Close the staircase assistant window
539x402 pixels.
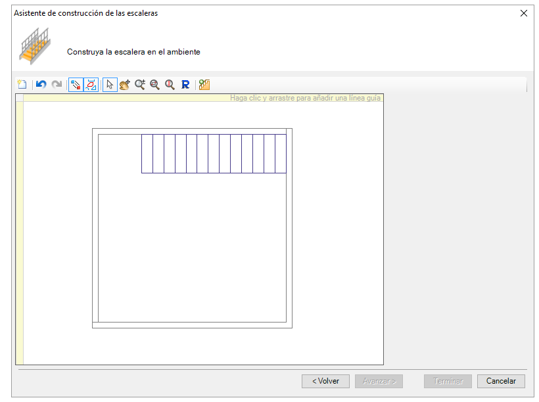click(523, 13)
